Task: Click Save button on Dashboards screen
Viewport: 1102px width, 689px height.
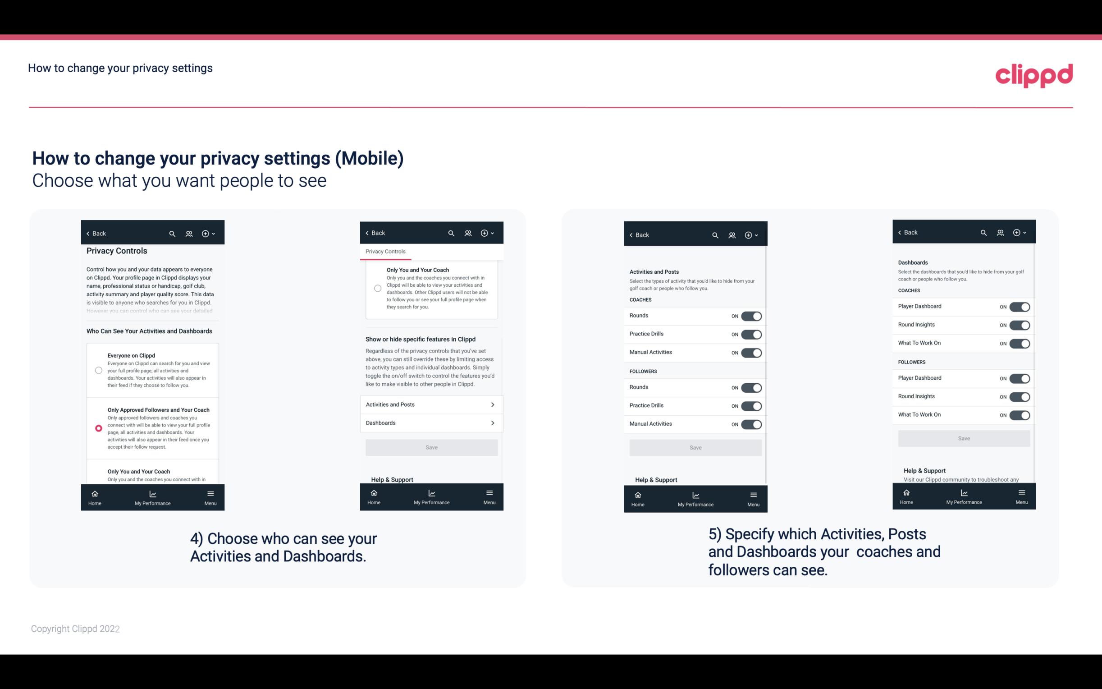Action: (x=963, y=437)
